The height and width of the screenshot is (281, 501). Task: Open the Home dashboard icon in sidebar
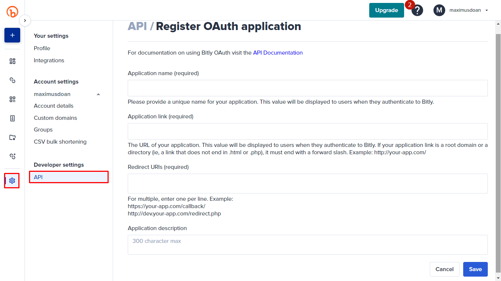coord(12,61)
